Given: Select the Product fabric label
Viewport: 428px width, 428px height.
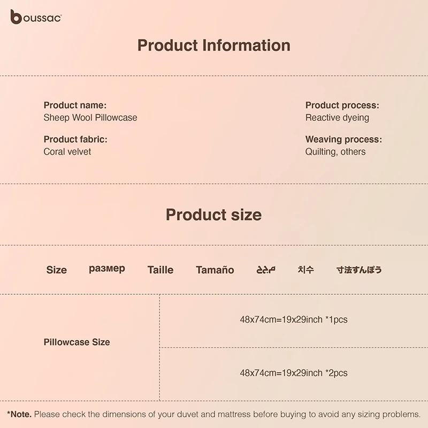Looking at the screenshot, I should [x=75, y=139].
